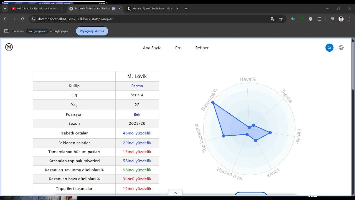Open the tab search dropdown arrow
The height and width of the screenshot is (200, 355).
(5, 9)
